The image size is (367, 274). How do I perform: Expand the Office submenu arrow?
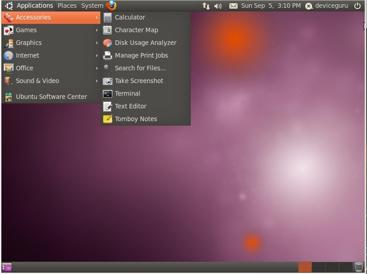pyautogui.click(x=97, y=68)
